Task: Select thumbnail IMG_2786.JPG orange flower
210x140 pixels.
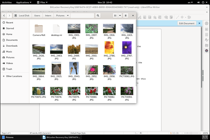Action: 109,47
